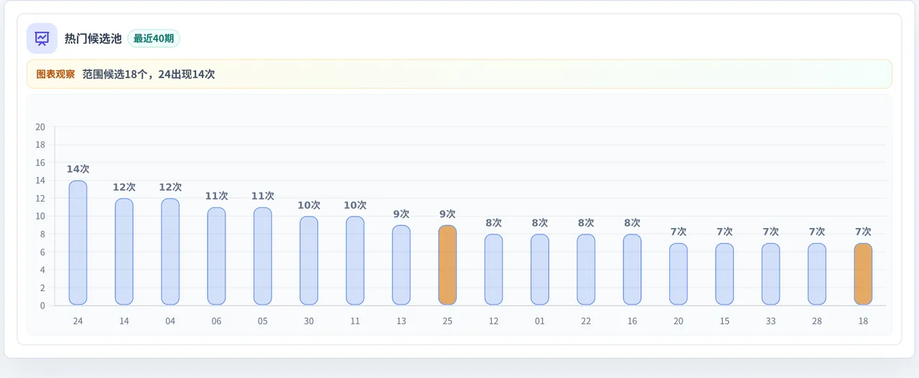The image size is (919, 378).
Task: Click the 14次 label above bar 24
Action: click(x=78, y=169)
